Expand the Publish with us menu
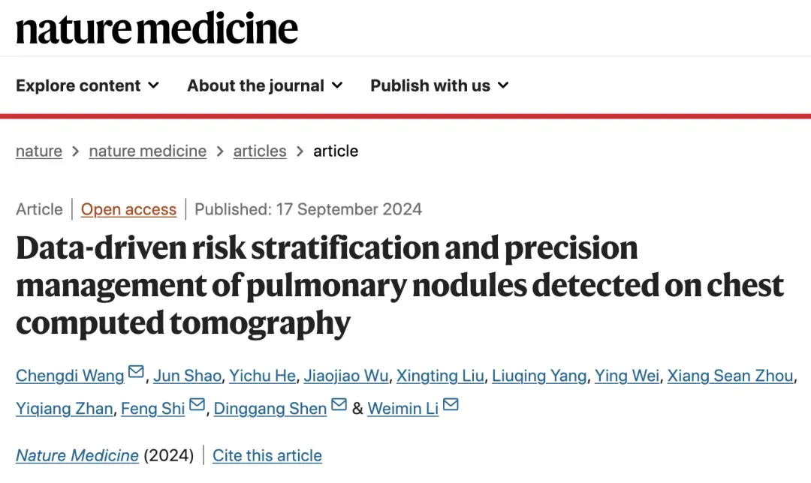Image resolution: width=811 pixels, height=483 pixels. (439, 85)
